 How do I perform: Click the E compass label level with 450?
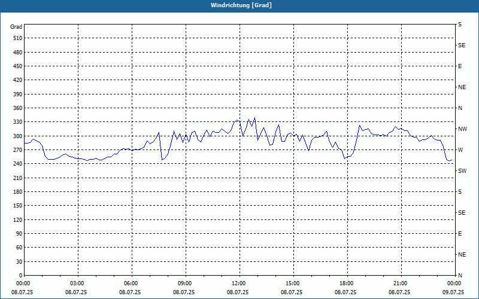click(460, 66)
